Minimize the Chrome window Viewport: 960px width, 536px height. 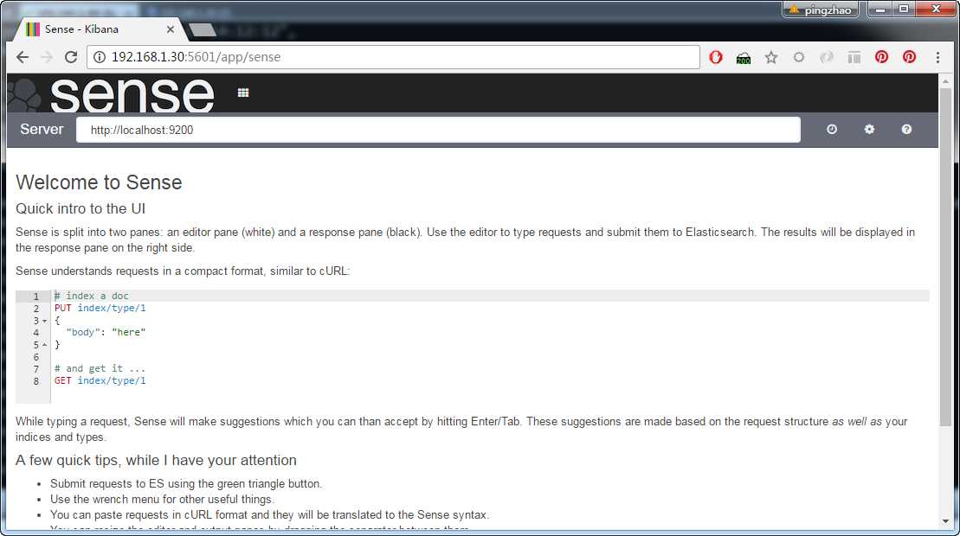tap(879, 10)
